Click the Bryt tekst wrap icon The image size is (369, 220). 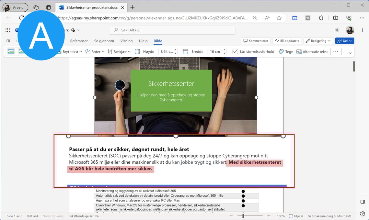[x=60, y=51]
